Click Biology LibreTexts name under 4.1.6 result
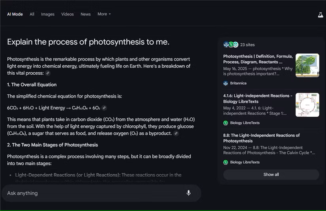This screenshot has height=211, width=326. click(x=245, y=123)
